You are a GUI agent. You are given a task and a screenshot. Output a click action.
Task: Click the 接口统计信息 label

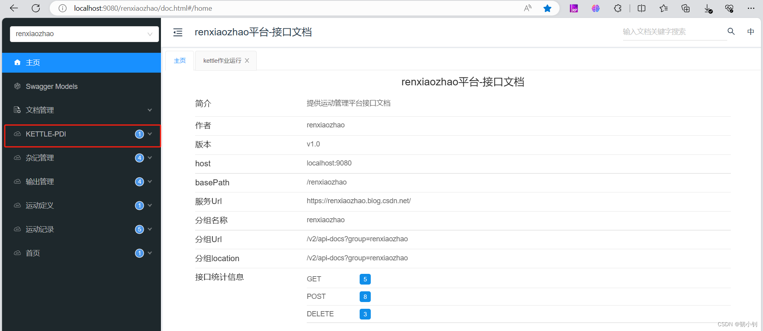click(219, 277)
